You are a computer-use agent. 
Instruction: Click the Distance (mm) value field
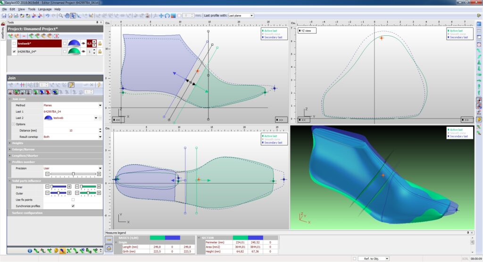point(71,130)
